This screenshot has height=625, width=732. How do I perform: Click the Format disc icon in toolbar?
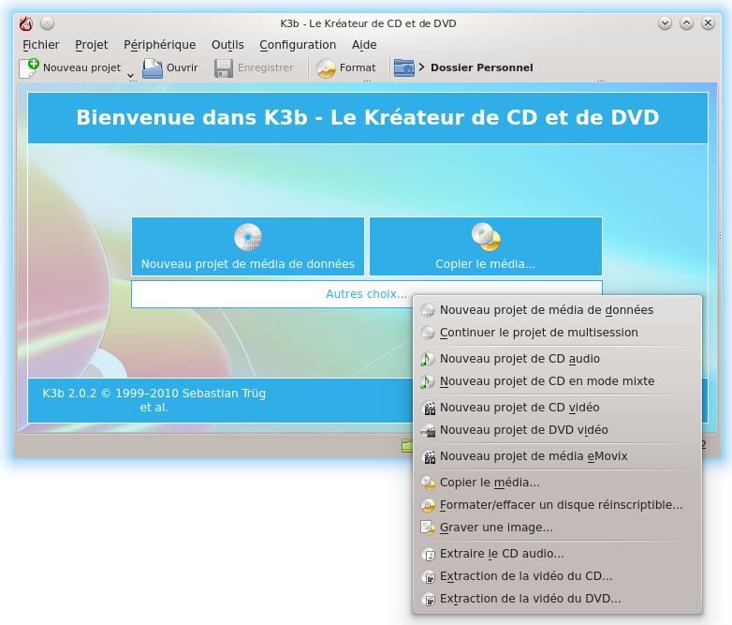pyautogui.click(x=326, y=67)
